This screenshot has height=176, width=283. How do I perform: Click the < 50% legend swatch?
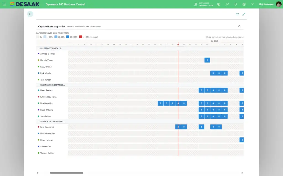(45, 37)
